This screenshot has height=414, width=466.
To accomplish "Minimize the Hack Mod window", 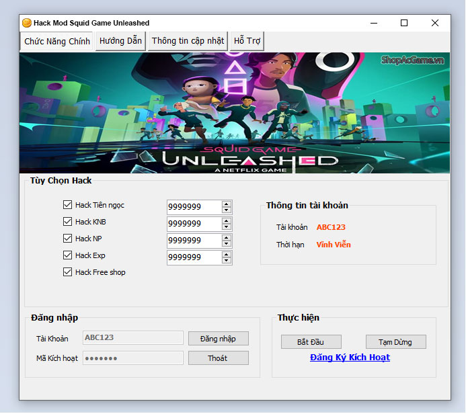I will point(374,23).
